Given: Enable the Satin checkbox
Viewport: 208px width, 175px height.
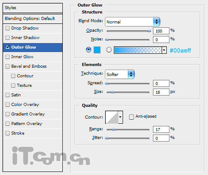Looking at the screenshot, I should point(7,95).
